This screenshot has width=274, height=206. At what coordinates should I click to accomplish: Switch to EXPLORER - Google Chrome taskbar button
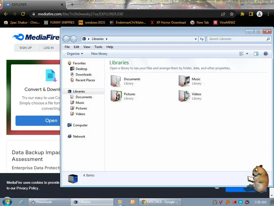[160, 202]
